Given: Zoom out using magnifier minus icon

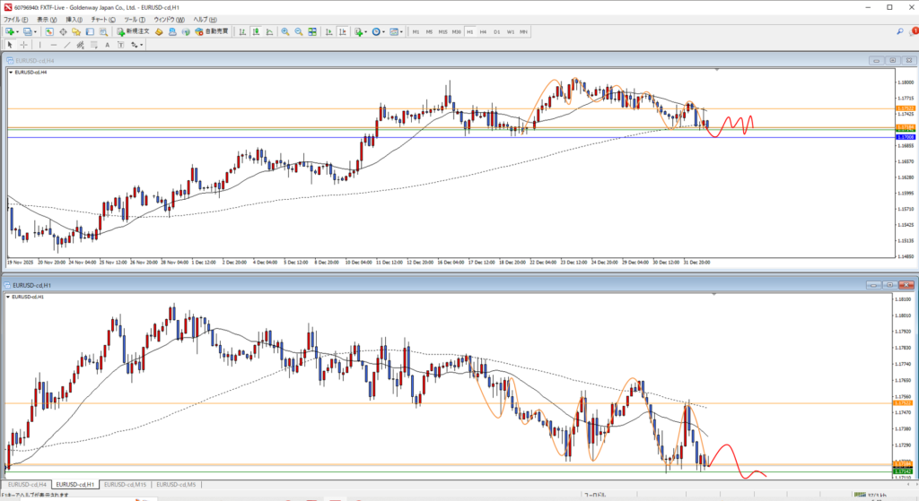Looking at the screenshot, I should point(297,31).
